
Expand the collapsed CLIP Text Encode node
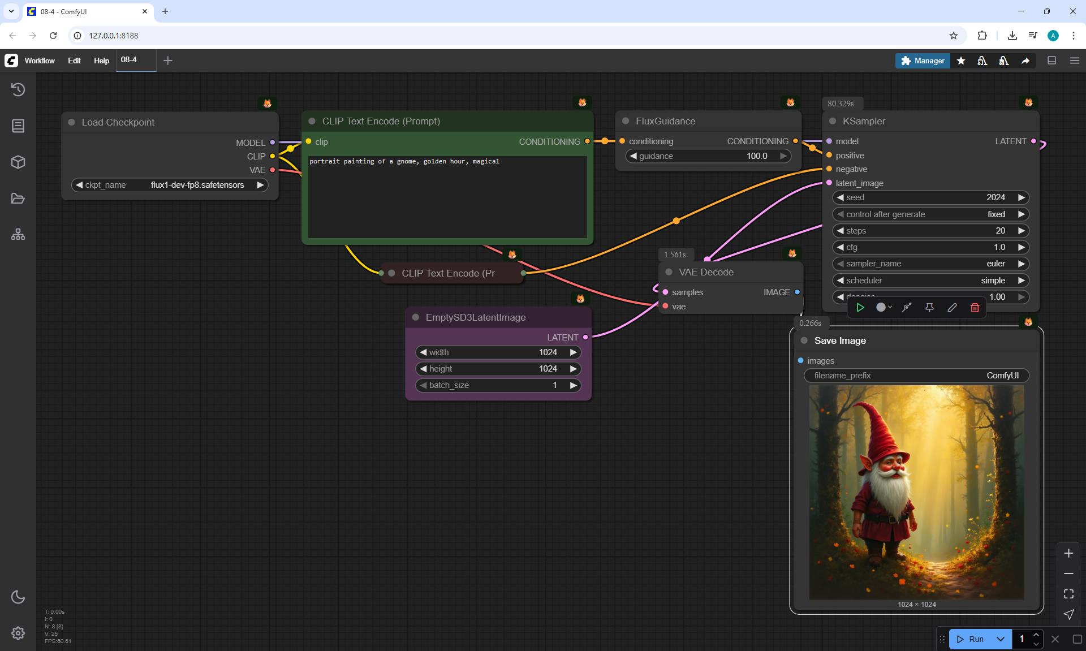coord(391,273)
